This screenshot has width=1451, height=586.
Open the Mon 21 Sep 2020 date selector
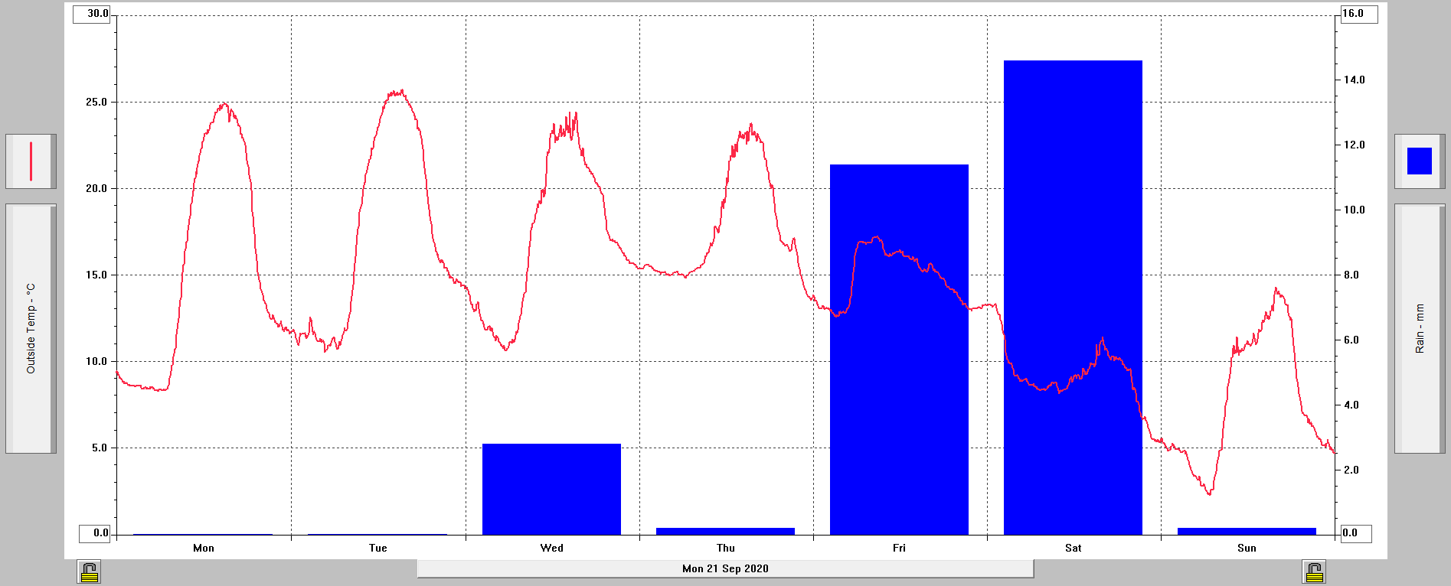point(724,568)
